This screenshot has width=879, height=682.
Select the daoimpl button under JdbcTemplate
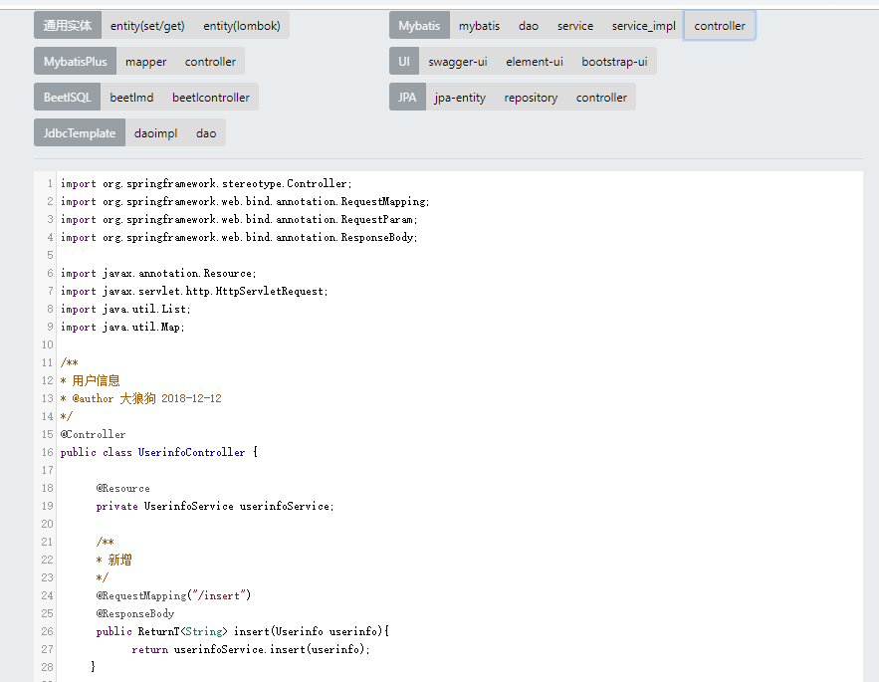(x=156, y=133)
